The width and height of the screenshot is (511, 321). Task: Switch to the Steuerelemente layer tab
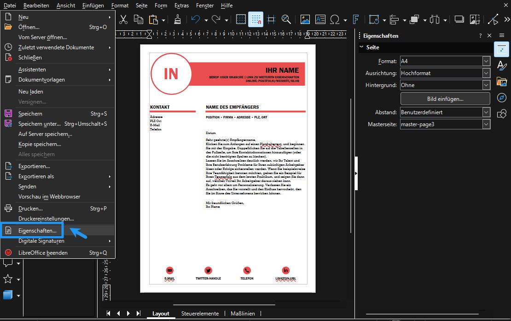click(200, 314)
